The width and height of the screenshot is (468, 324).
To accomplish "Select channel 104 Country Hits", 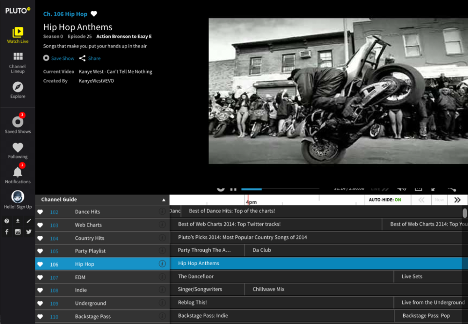I will point(102,238).
